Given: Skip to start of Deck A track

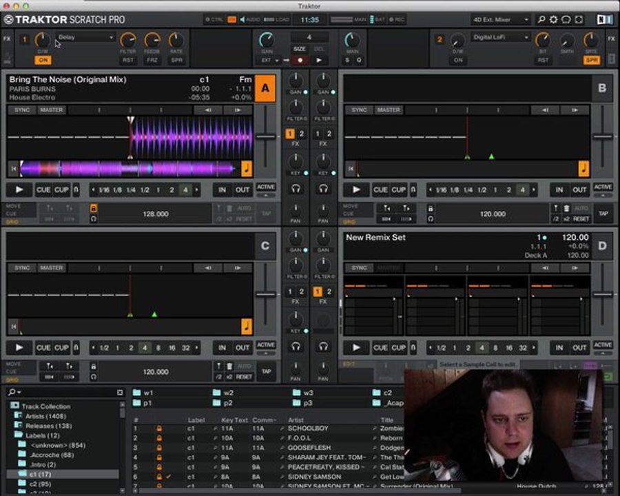Looking at the screenshot, I should [14, 169].
